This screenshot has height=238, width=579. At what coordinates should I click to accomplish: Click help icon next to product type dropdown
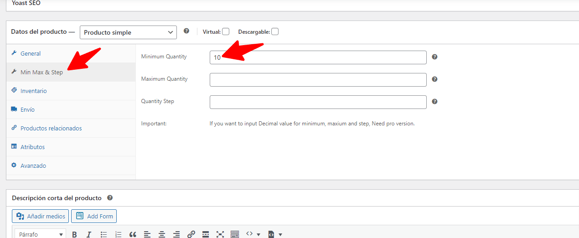pyautogui.click(x=186, y=31)
